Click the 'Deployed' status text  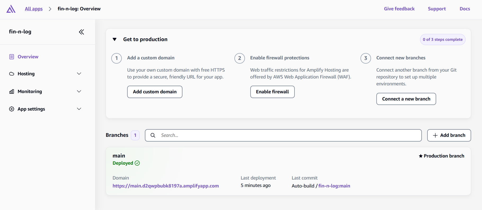point(123,163)
